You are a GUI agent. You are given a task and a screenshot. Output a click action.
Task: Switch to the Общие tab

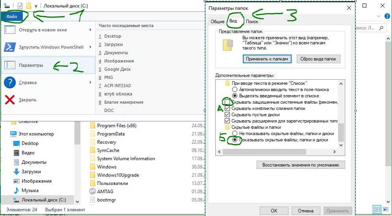218,22
